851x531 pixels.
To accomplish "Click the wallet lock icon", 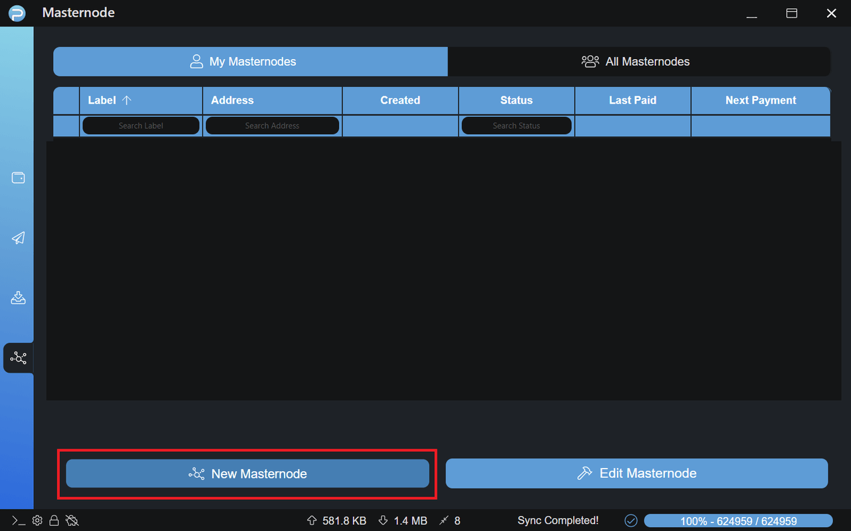I will coord(55,520).
